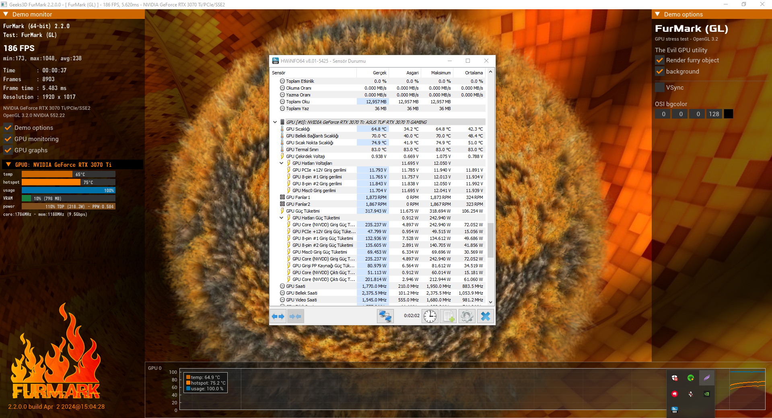772x418 pixels.
Task: Select the Yazma Oranı row
Action: (378, 95)
